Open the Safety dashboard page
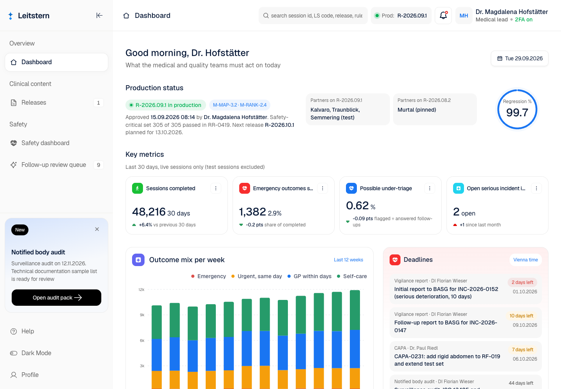Viewport: 561px width, 389px height. point(56,143)
